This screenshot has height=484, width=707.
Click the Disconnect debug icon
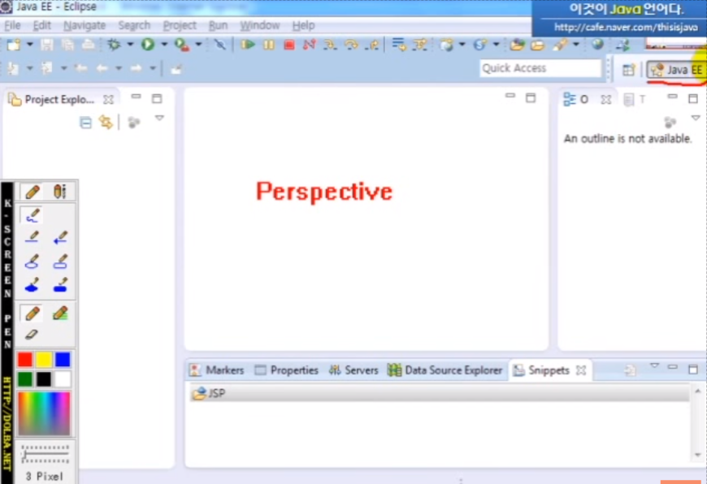click(310, 45)
